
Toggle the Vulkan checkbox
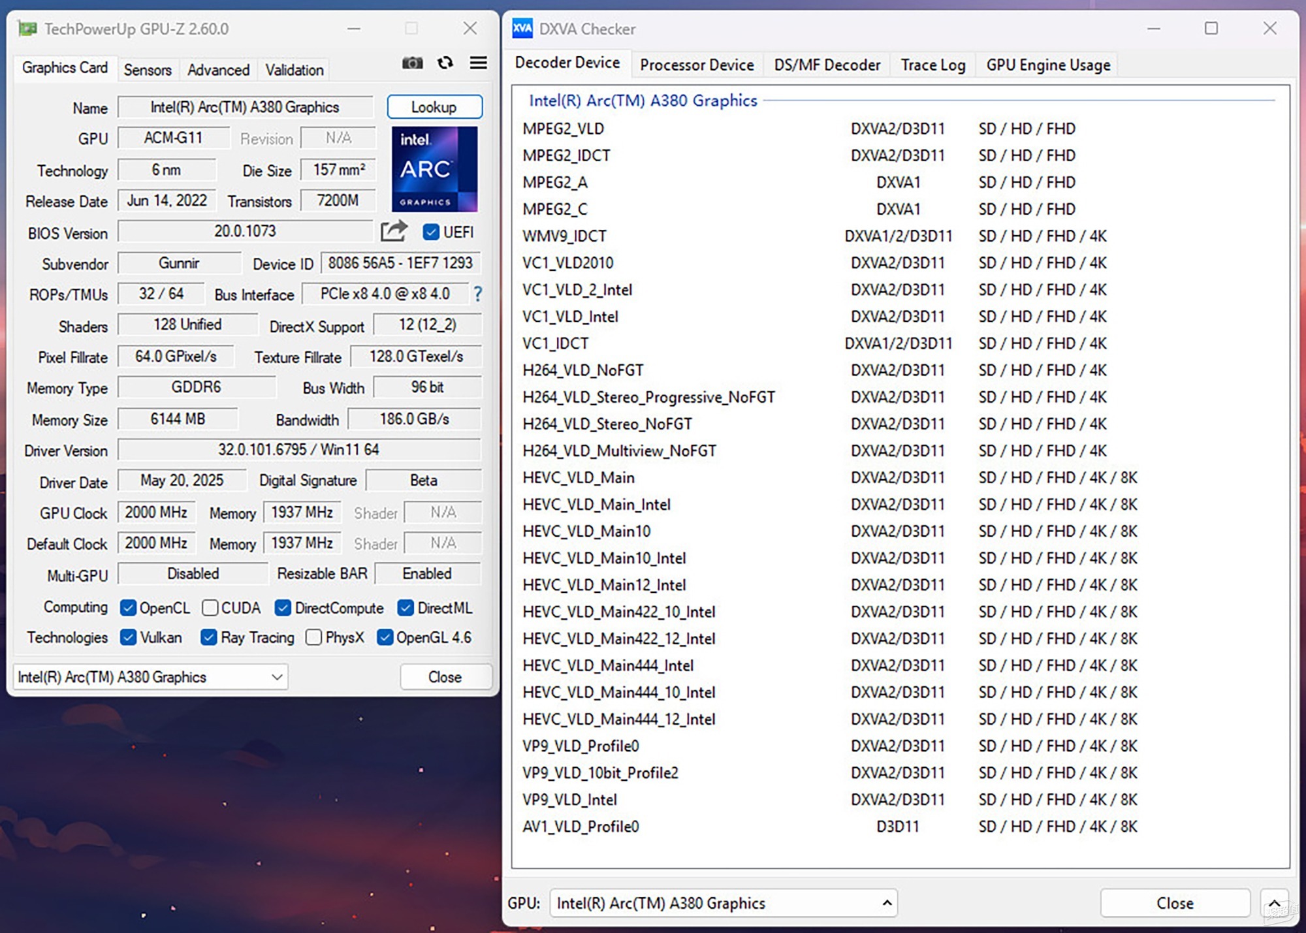click(x=128, y=637)
